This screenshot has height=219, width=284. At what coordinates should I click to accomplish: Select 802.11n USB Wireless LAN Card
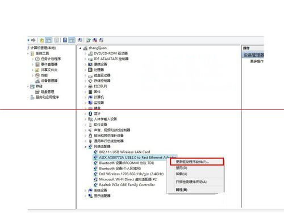tap(124, 152)
